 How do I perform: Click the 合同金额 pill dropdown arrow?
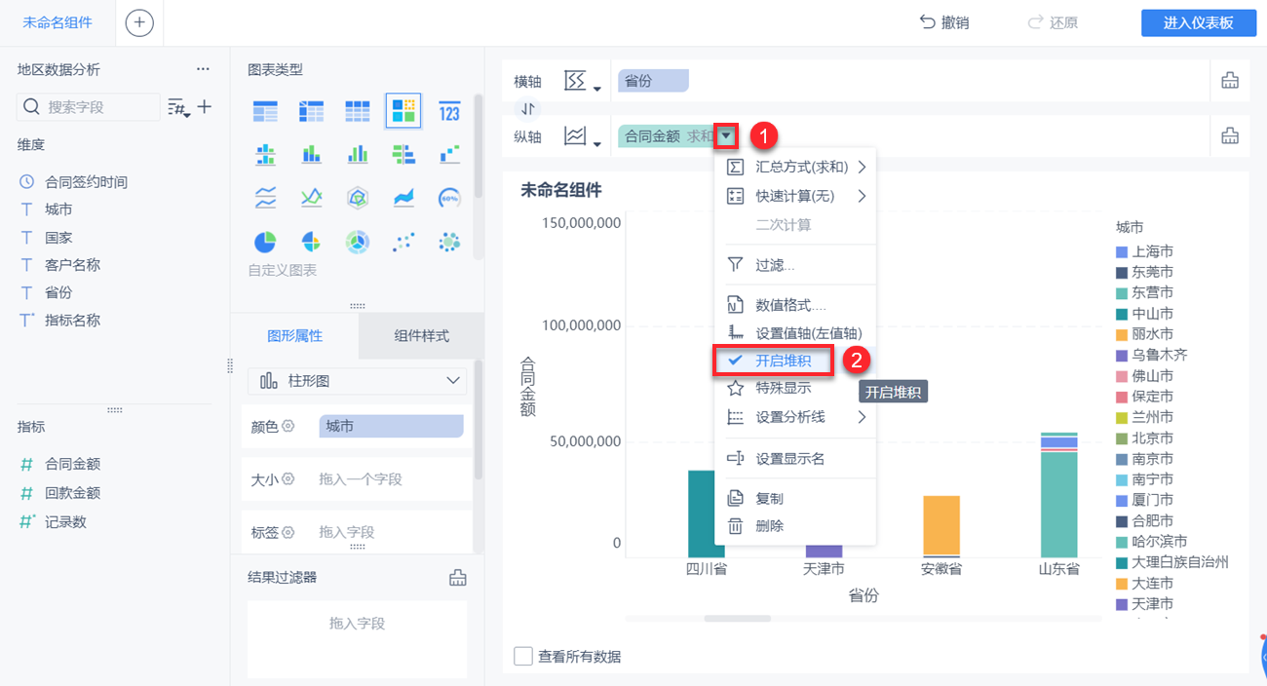tap(726, 136)
